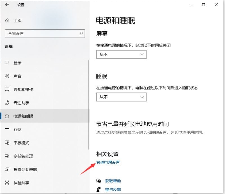Click inside the Find a setting search field
The image size is (225, 194).
coord(42,33)
